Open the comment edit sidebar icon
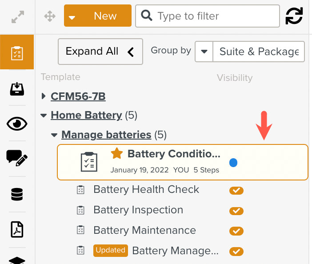This screenshot has width=312, height=264. 17,158
